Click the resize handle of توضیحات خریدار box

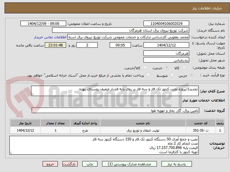point(11,153)
